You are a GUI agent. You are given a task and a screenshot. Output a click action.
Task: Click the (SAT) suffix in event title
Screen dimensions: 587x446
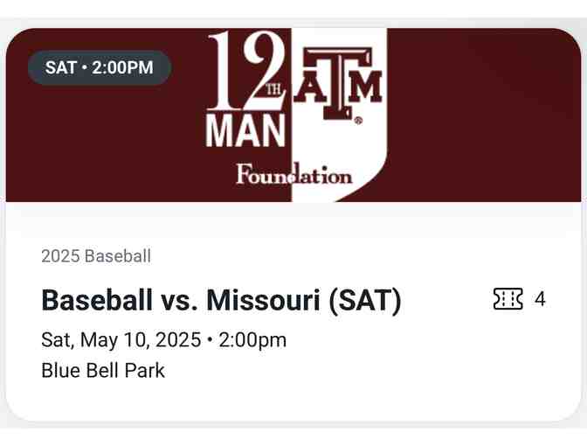tap(365, 300)
